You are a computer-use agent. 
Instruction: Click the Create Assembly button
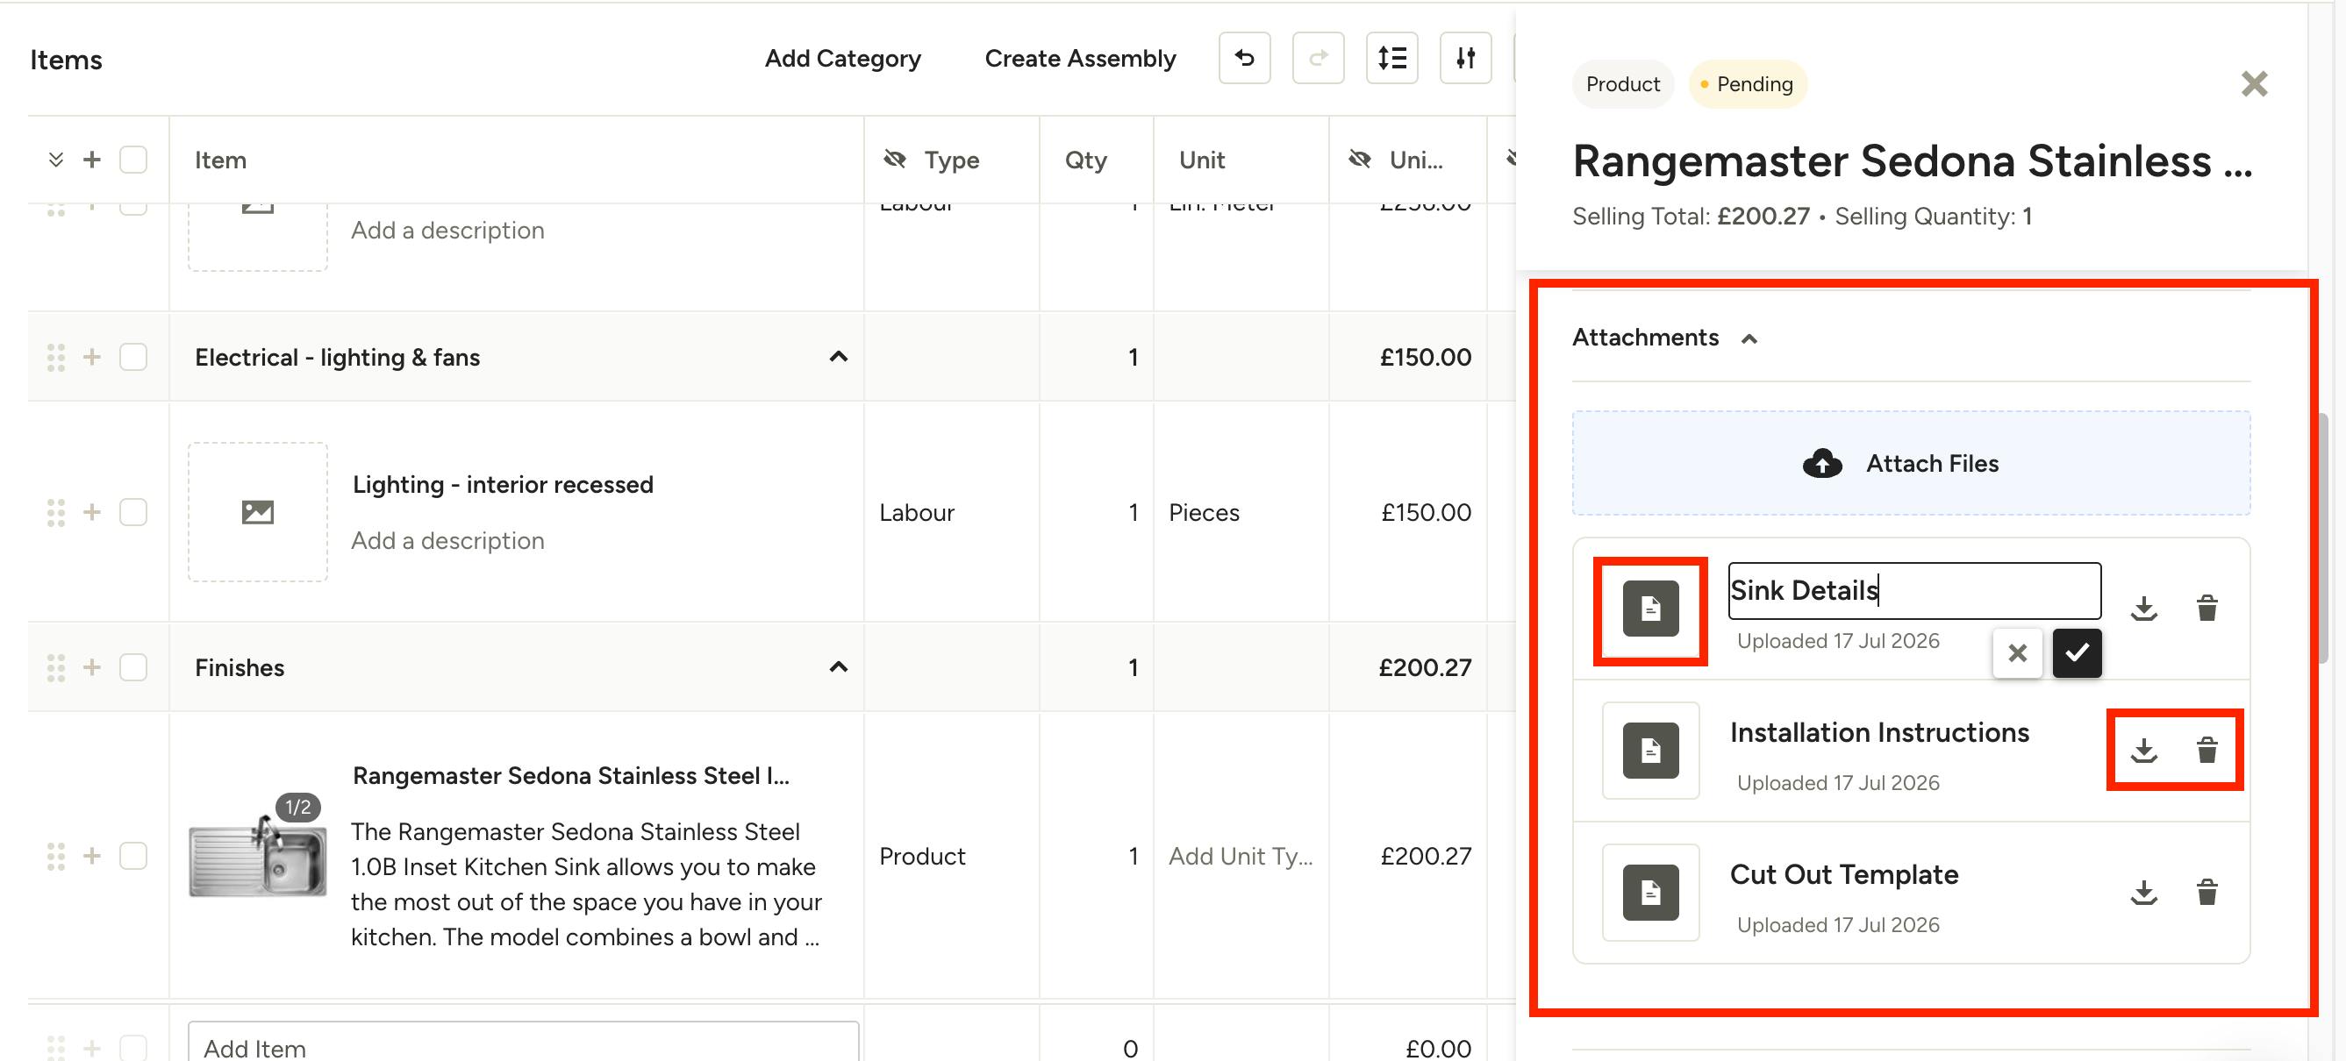coord(1080,58)
